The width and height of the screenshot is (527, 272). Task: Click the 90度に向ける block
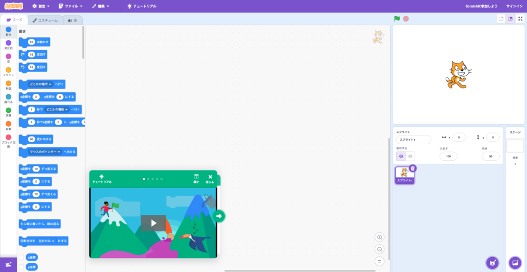[36, 139]
